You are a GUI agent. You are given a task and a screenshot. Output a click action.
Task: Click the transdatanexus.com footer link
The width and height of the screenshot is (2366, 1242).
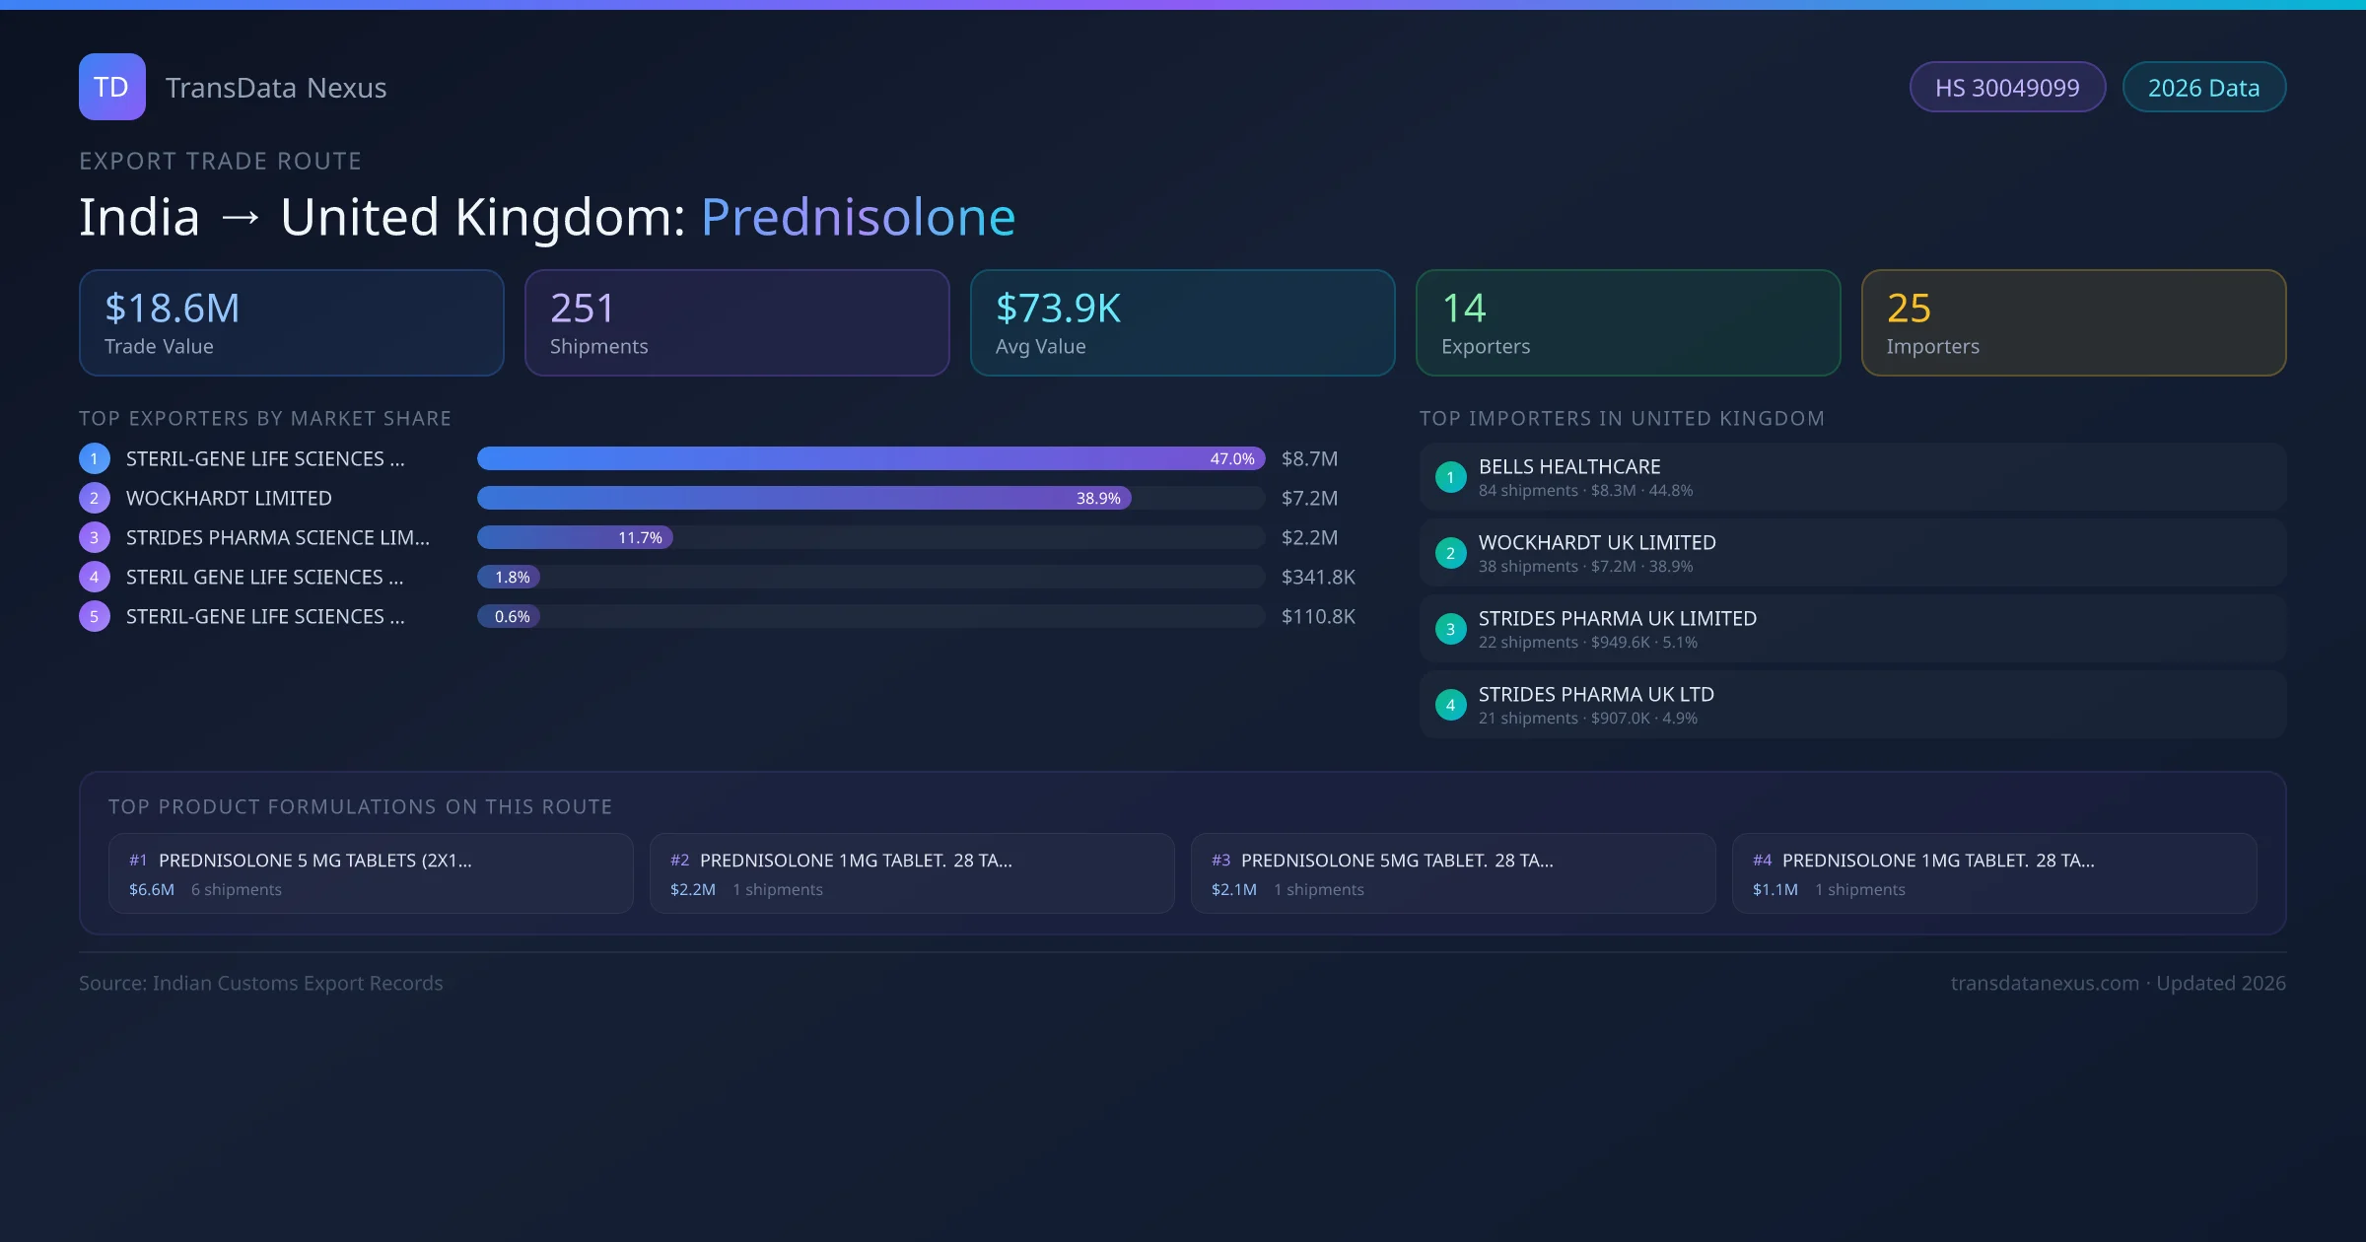tap(2044, 983)
